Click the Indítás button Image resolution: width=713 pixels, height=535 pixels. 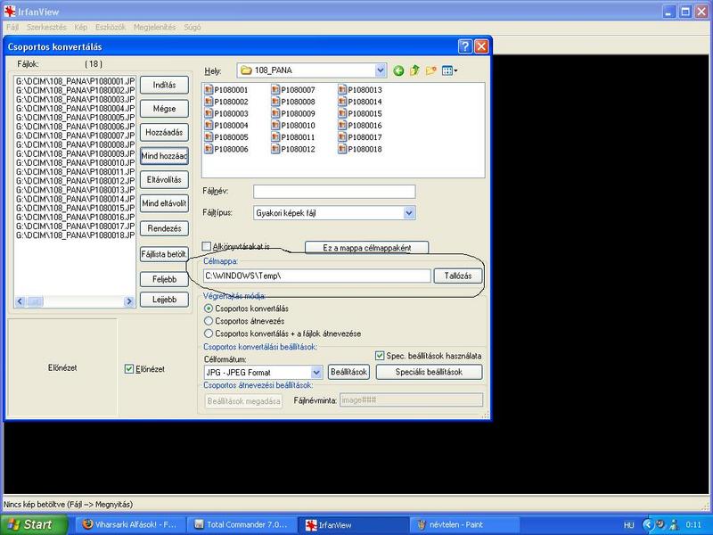pos(164,85)
